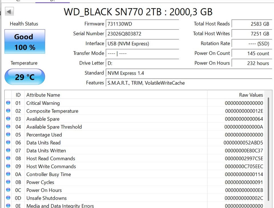Viewport: 274px width, 208px height.
Task: Select the Data Units Written attribute name
Action: coord(46,150)
